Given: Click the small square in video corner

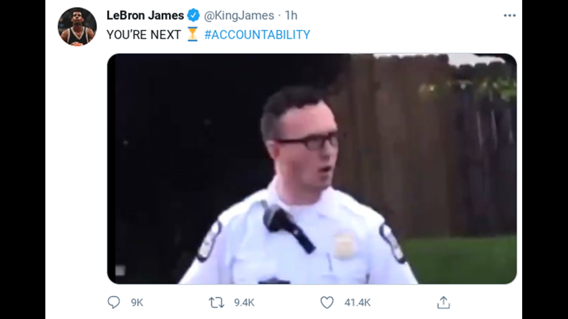Looking at the screenshot, I should (120, 270).
